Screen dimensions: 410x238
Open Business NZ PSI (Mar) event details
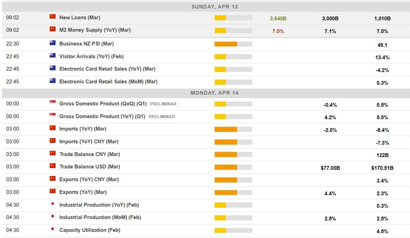(x=86, y=44)
